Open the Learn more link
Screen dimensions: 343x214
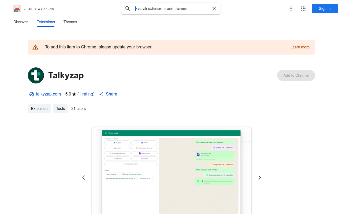tap(300, 47)
